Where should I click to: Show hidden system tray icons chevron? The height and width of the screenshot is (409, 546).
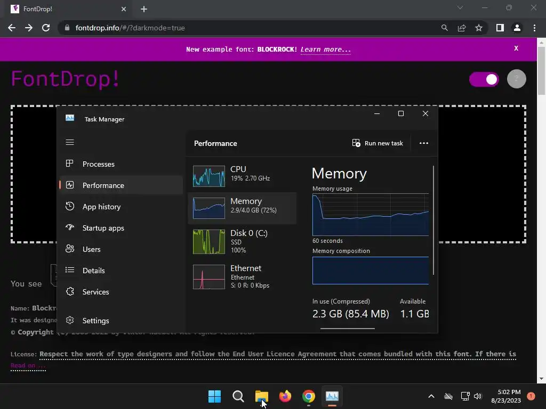(431, 396)
